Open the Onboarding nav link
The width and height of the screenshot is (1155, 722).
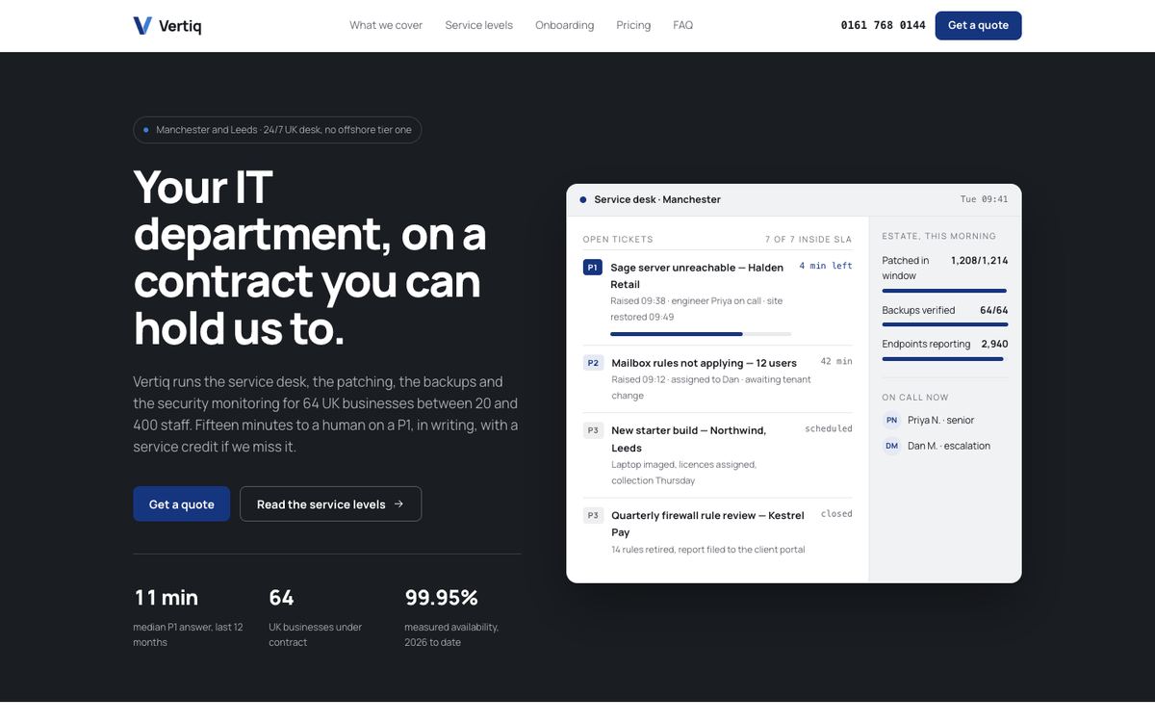pos(564,25)
